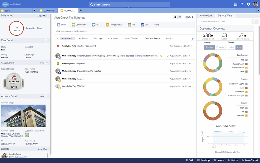This screenshot has width=260, height=163.
Task: Open the Macros footer widget
Action: [x=219, y=160]
